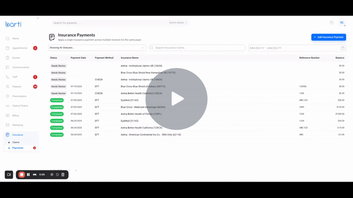Open Aetna American Continental Ins Co row

pos(197,135)
